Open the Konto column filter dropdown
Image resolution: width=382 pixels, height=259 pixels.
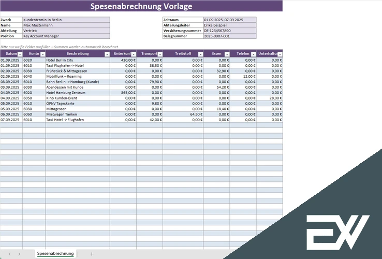pyautogui.click(x=42, y=54)
